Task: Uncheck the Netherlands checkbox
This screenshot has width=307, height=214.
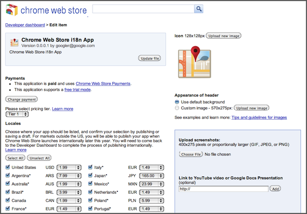Action: tap(90, 192)
